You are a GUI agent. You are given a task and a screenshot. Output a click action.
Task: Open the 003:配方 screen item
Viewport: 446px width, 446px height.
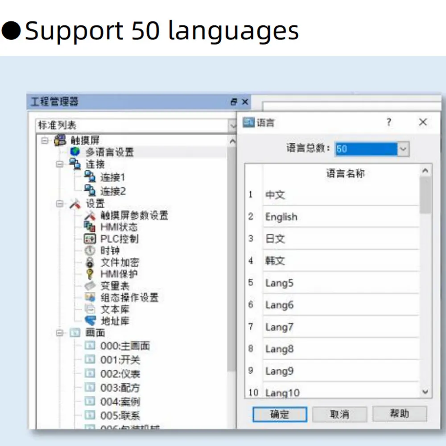point(120,388)
